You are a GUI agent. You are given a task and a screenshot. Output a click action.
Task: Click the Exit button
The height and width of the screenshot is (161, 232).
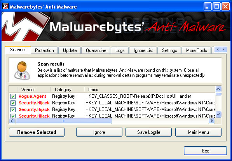[205, 151]
